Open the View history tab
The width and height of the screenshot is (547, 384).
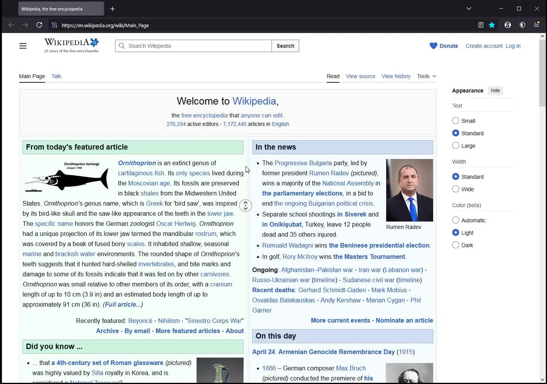pyautogui.click(x=396, y=76)
